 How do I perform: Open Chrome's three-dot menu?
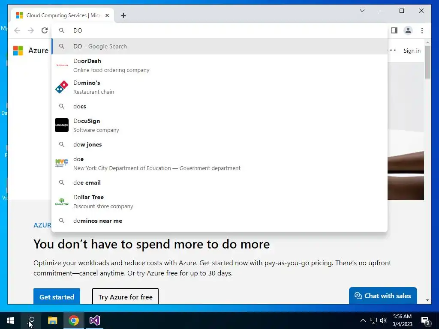click(x=422, y=30)
